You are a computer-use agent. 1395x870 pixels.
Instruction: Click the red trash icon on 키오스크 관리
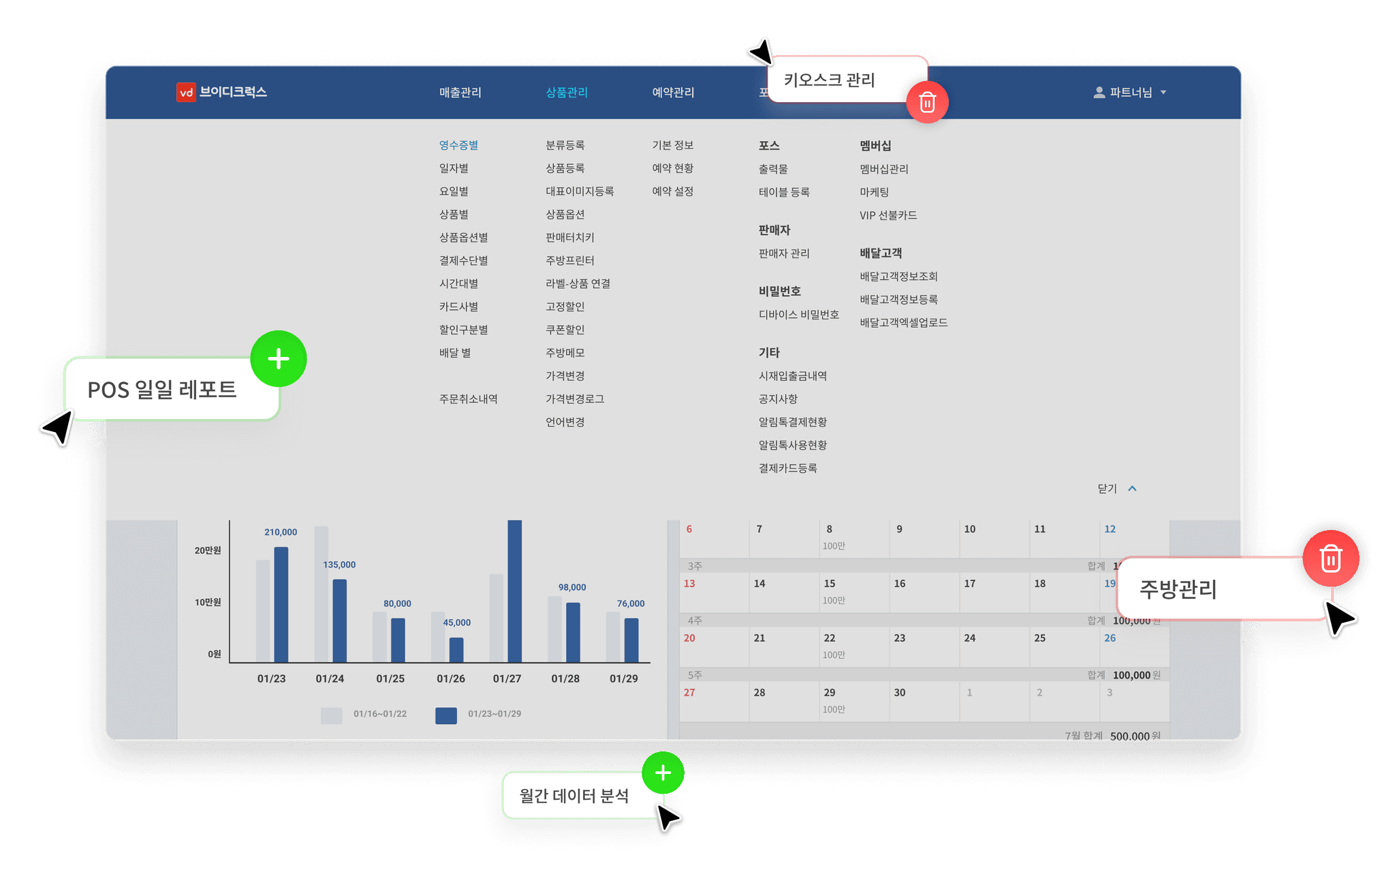[926, 102]
